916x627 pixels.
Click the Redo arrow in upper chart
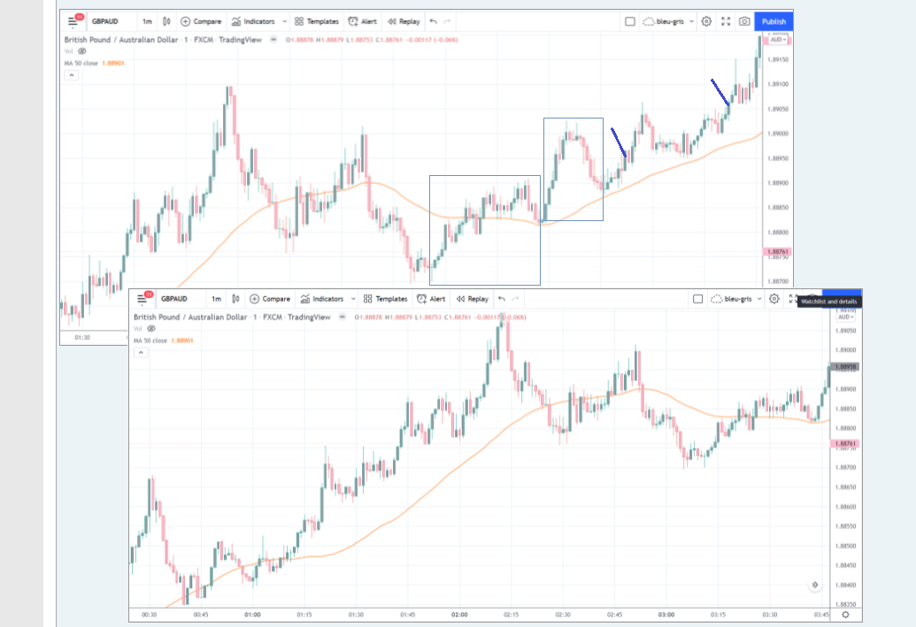pyautogui.click(x=448, y=21)
